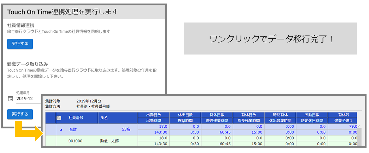The image size is (369, 153).
Task: Click the 有休残 column header
Action: 343,115
